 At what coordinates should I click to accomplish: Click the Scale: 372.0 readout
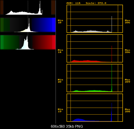coord(96,3)
